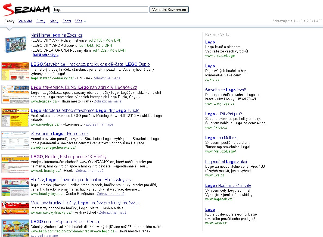Open the 'Lego stavebnice, Duplo, Legáček.cz' result

tap(84, 87)
